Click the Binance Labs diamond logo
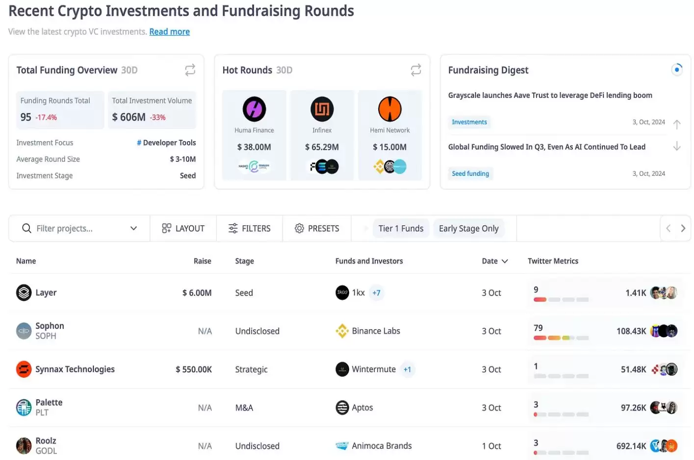This screenshot has height=460, width=694. click(x=342, y=331)
